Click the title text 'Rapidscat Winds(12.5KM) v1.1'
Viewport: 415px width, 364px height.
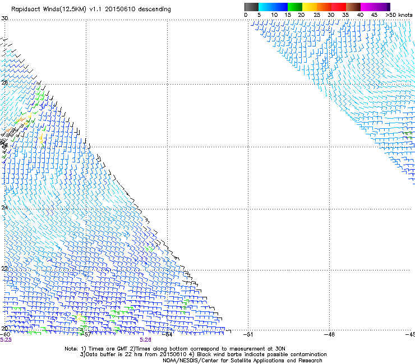click(57, 10)
